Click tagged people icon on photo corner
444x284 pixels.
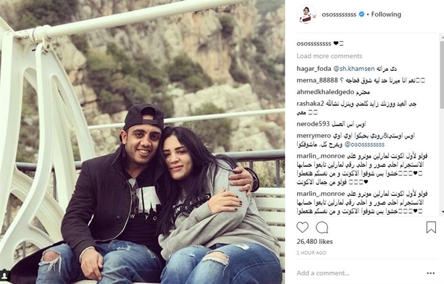pos(4,275)
